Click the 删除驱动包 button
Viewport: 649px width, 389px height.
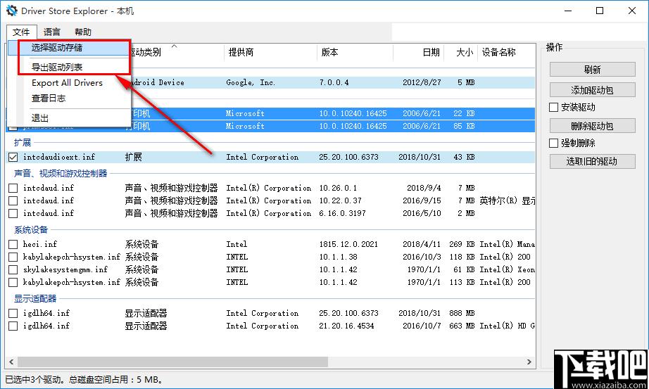coord(592,126)
